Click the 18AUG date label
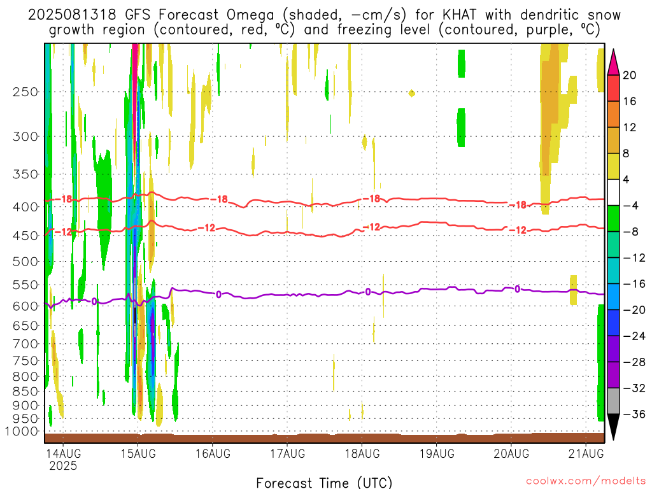 [362, 453]
